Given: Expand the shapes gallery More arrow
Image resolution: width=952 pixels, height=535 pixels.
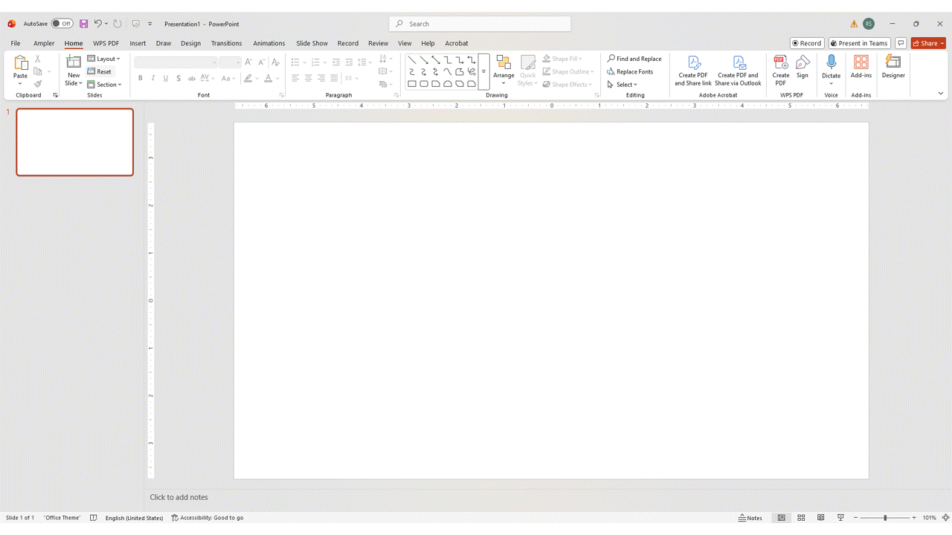Looking at the screenshot, I should pos(483,72).
